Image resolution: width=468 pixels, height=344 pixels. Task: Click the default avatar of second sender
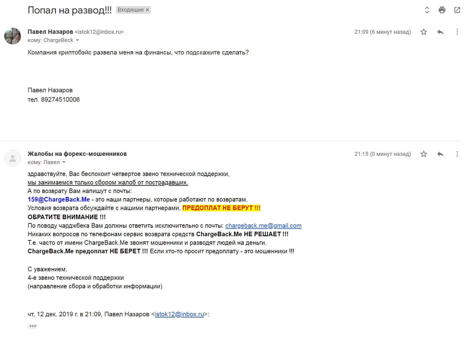pyautogui.click(x=12, y=158)
